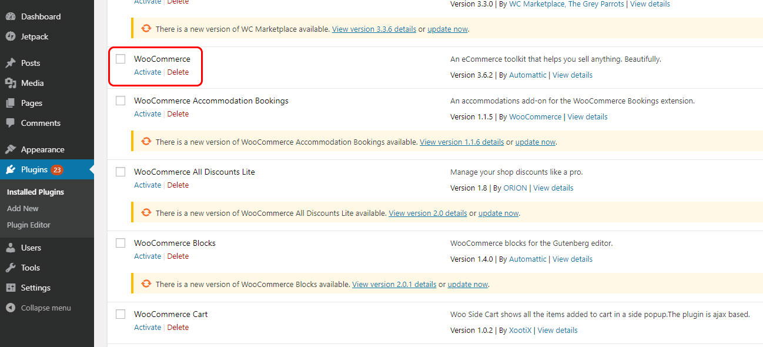
Task: View version 3.3.6 details link
Action: pyautogui.click(x=374, y=29)
